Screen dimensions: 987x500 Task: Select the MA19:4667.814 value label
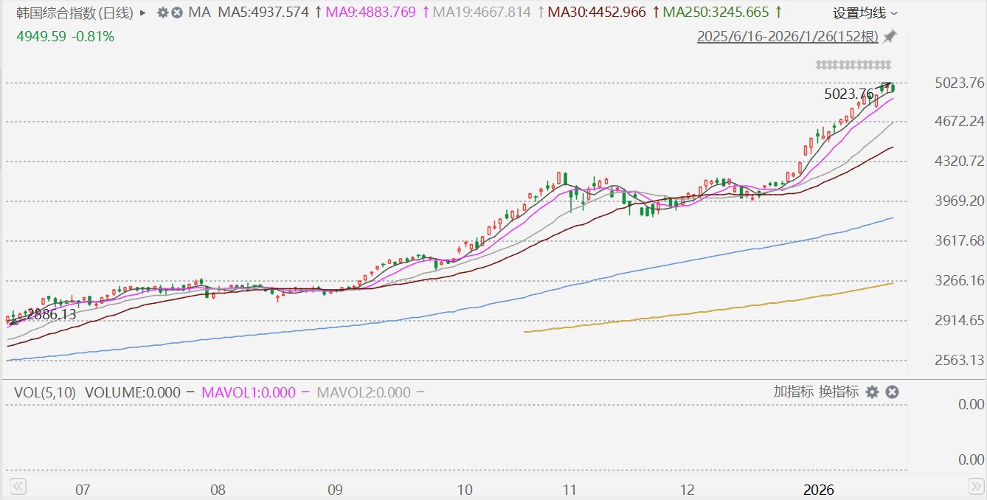point(481,13)
